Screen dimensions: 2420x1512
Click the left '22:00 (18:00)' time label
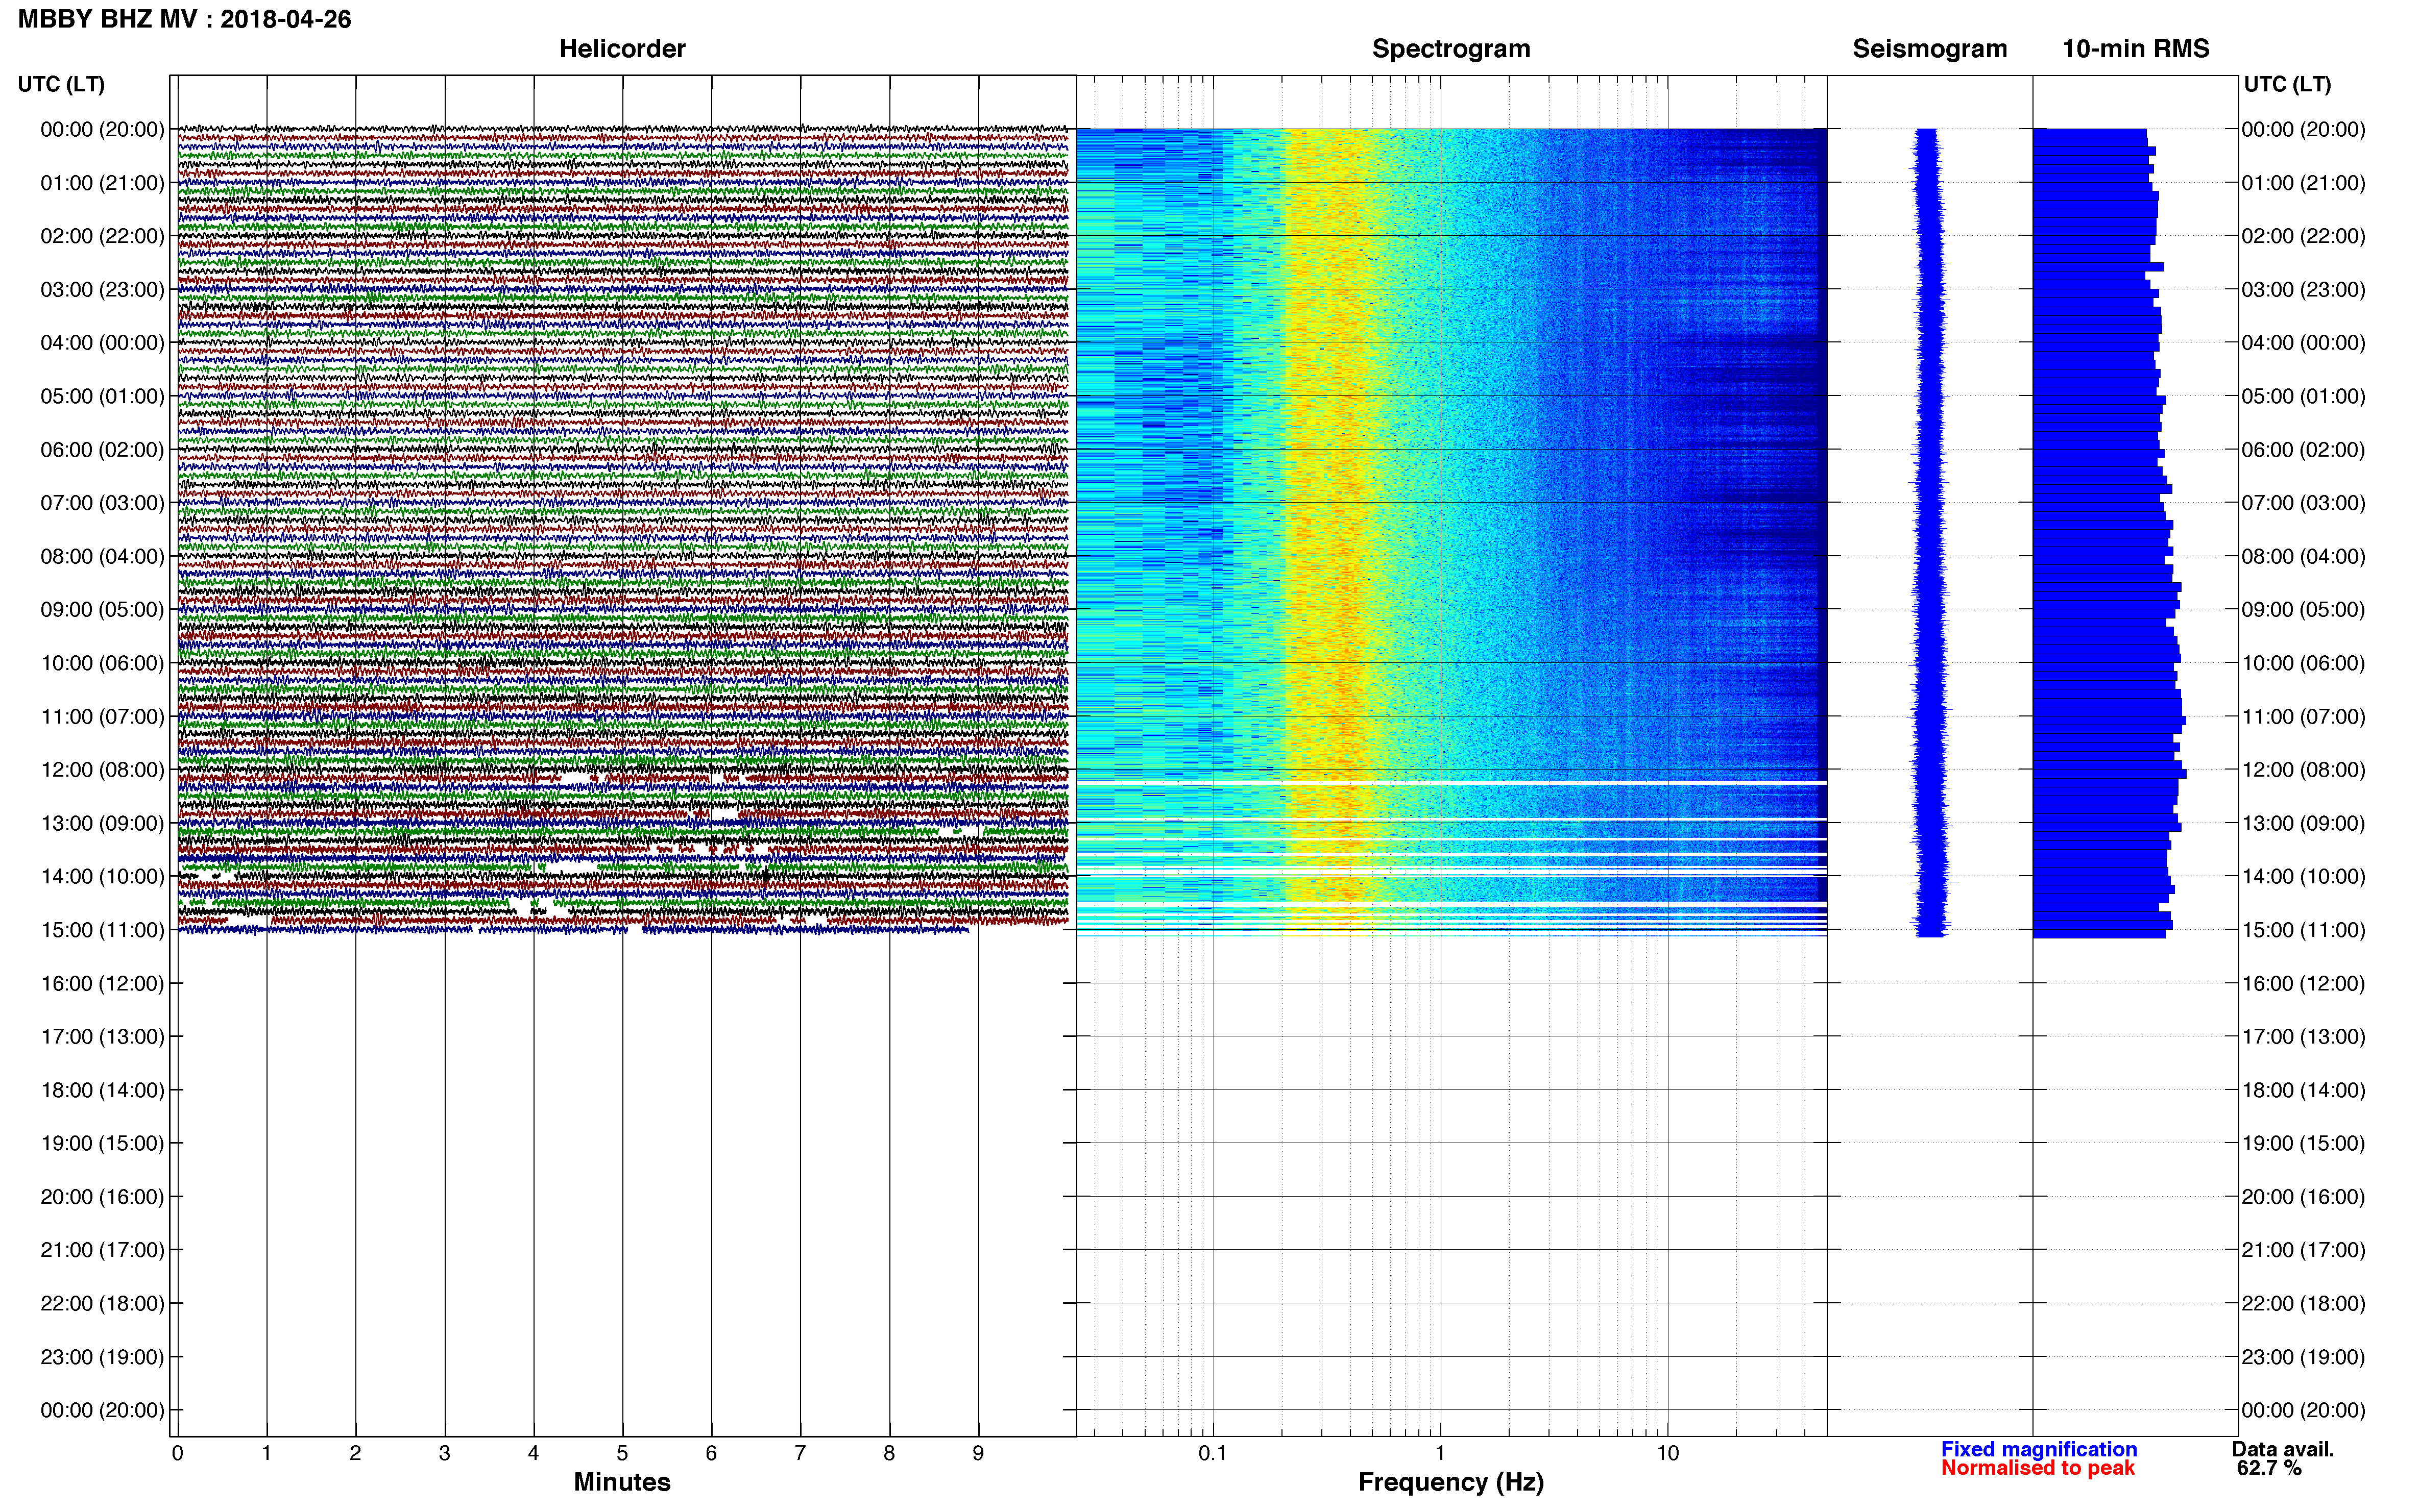pos(102,1303)
